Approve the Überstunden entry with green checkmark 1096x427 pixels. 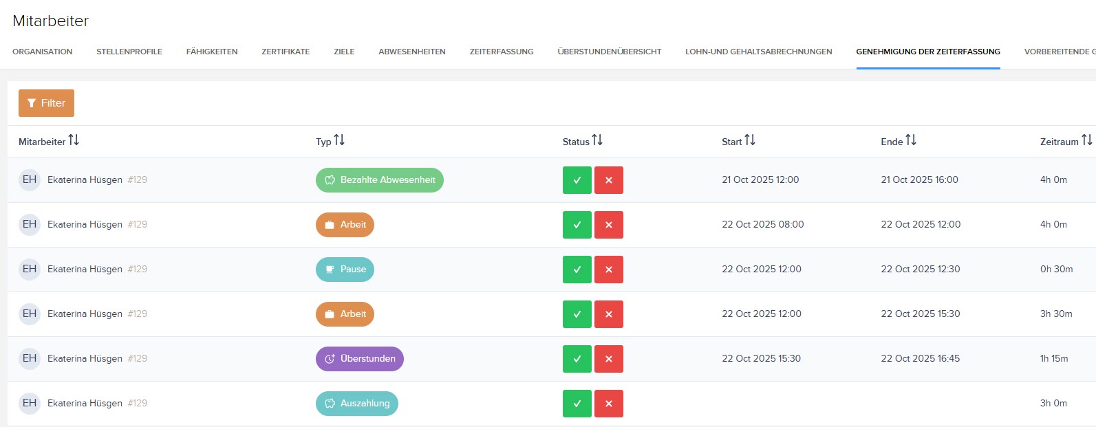coord(577,359)
